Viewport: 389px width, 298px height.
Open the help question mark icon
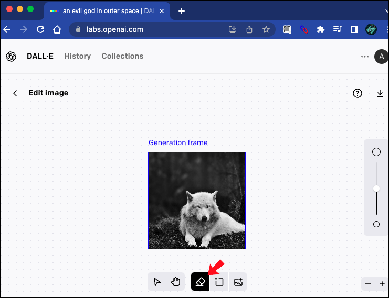(358, 93)
